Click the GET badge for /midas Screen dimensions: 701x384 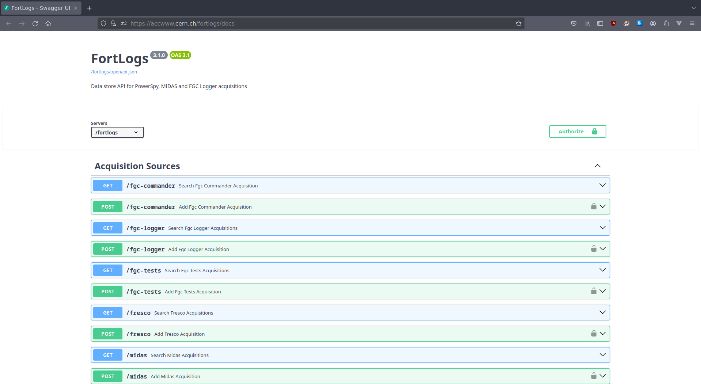click(108, 355)
